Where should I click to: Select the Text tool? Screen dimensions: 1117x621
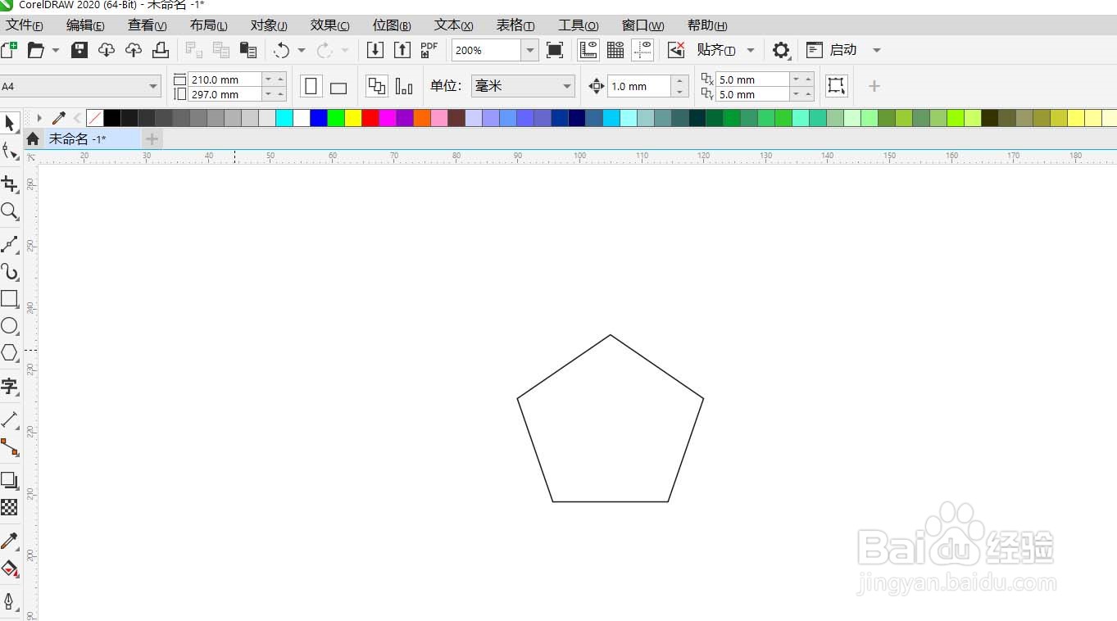point(10,386)
